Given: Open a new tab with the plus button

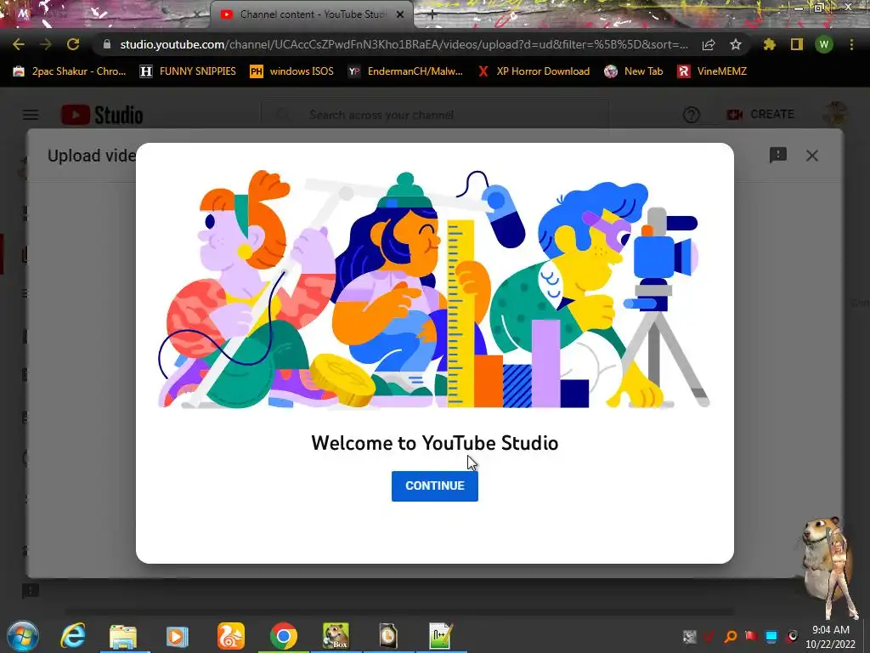Looking at the screenshot, I should point(432,15).
